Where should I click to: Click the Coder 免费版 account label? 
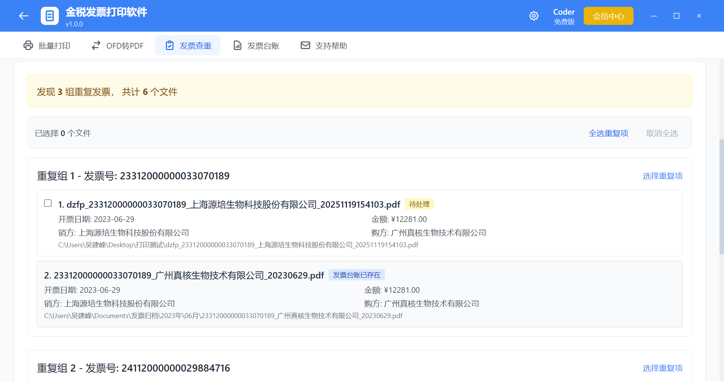[564, 17]
